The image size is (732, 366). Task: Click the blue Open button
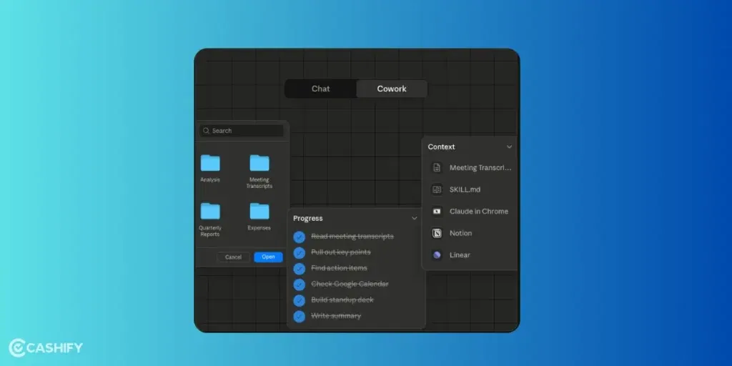269,257
